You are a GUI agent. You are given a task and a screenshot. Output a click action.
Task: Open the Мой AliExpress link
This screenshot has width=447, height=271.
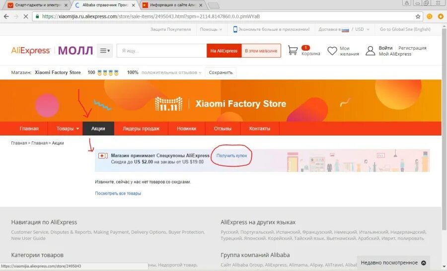pyautogui.click(x=395, y=54)
